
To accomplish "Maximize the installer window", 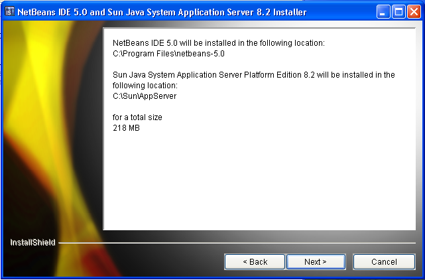I will (x=398, y=12).
